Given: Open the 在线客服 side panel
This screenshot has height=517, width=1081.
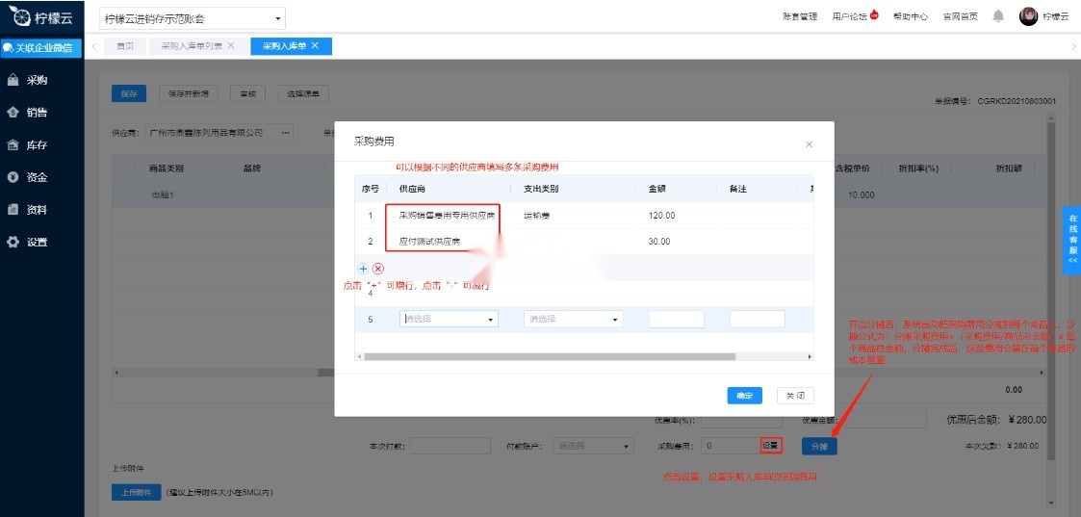Looking at the screenshot, I should [x=1072, y=240].
